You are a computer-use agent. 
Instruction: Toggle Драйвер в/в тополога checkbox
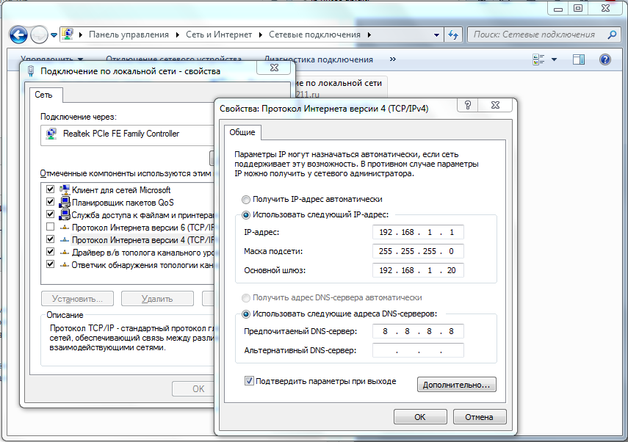click(x=50, y=252)
